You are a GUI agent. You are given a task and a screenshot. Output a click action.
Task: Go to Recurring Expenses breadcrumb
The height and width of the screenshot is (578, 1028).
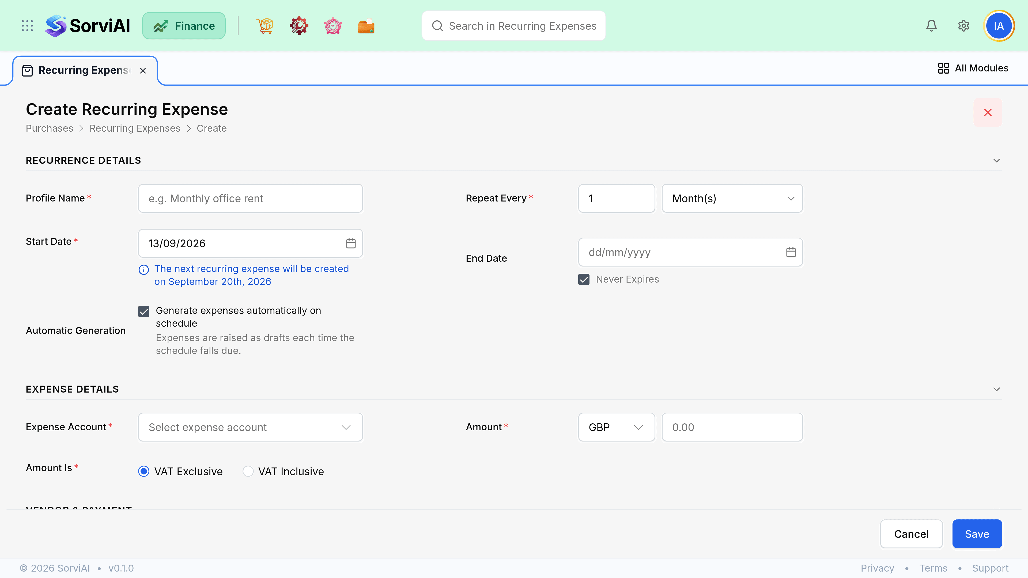pyautogui.click(x=135, y=128)
